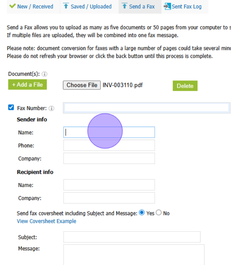Click the Sender Company field
The image size is (231, 265).
tap(109, 158)
